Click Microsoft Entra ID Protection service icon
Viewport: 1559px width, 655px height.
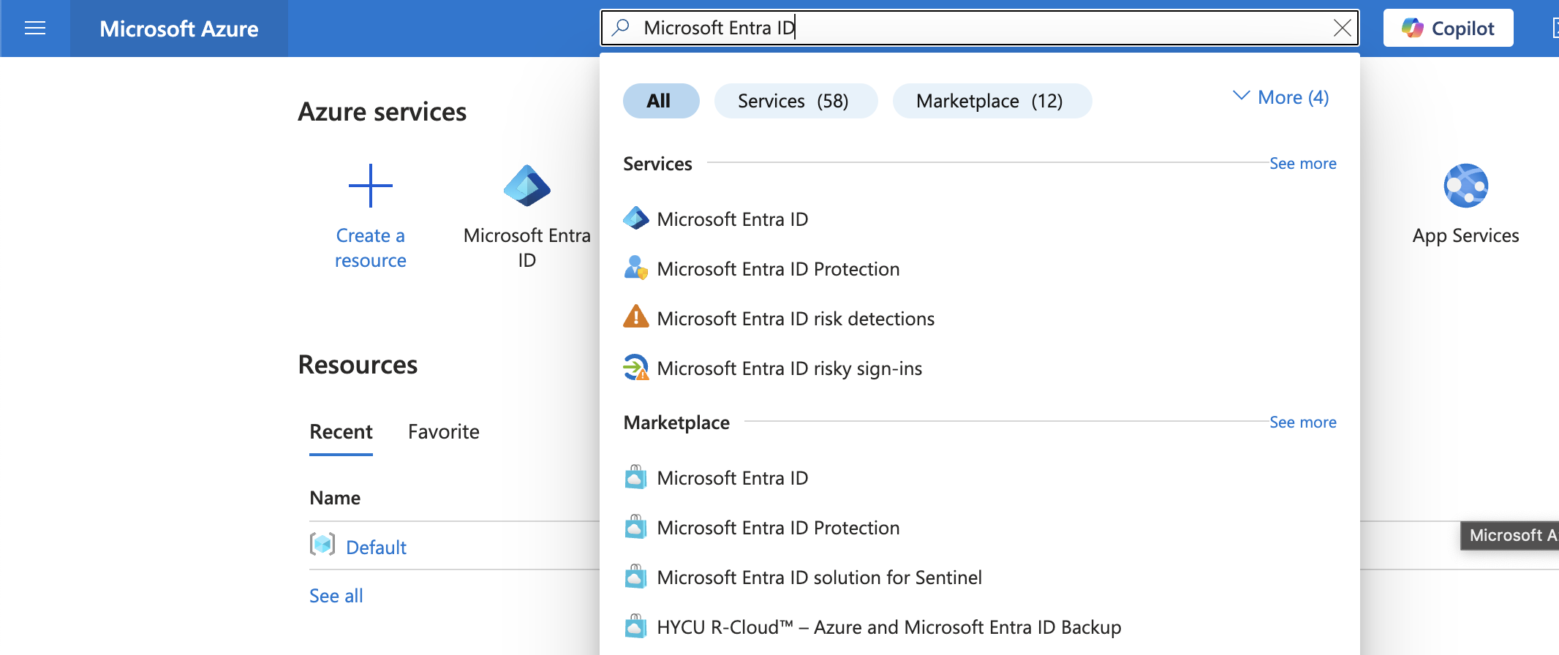pos(636,268)
